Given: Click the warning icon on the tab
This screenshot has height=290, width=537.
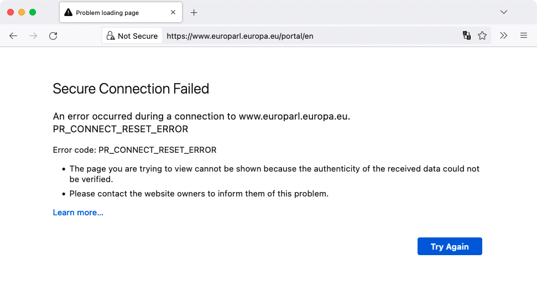Looking at the screenshot, I should point(69,13).
